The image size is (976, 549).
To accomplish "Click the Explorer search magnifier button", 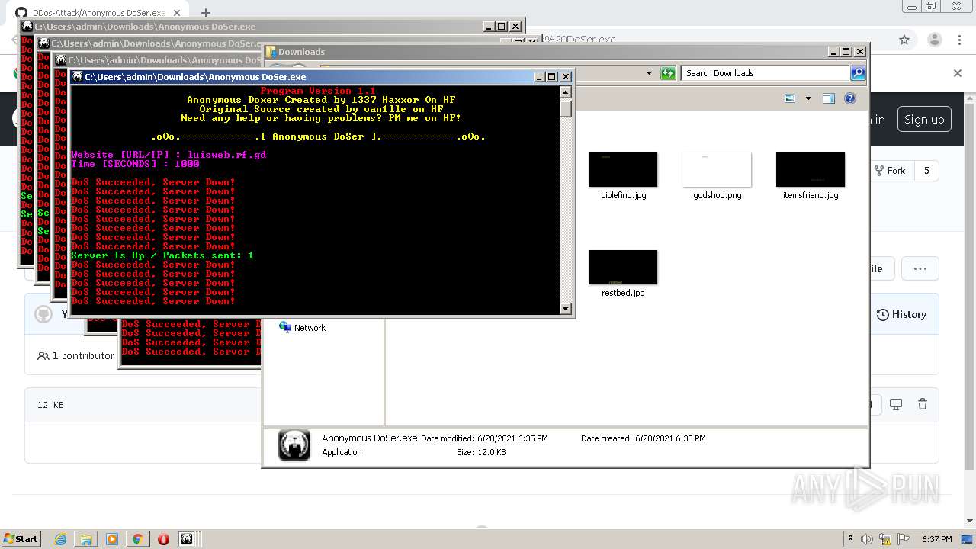I will [x=858, y=73].
